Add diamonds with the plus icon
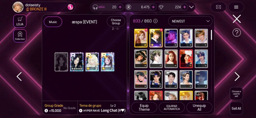This screenshot has height=118, width=256. [x=185, y=7]
